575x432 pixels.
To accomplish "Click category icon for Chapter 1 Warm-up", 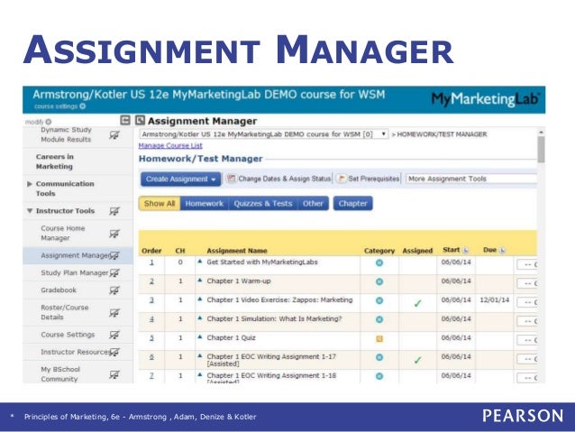I will click(x=379, y=281).
